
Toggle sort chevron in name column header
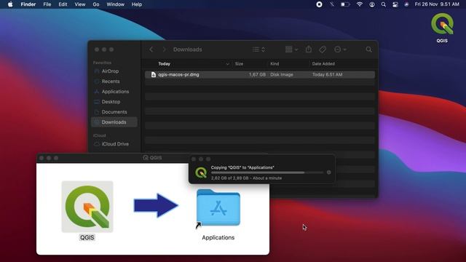pos(227,64)
